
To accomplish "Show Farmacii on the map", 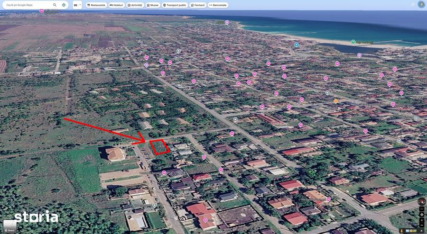I will tap(198, 5).
